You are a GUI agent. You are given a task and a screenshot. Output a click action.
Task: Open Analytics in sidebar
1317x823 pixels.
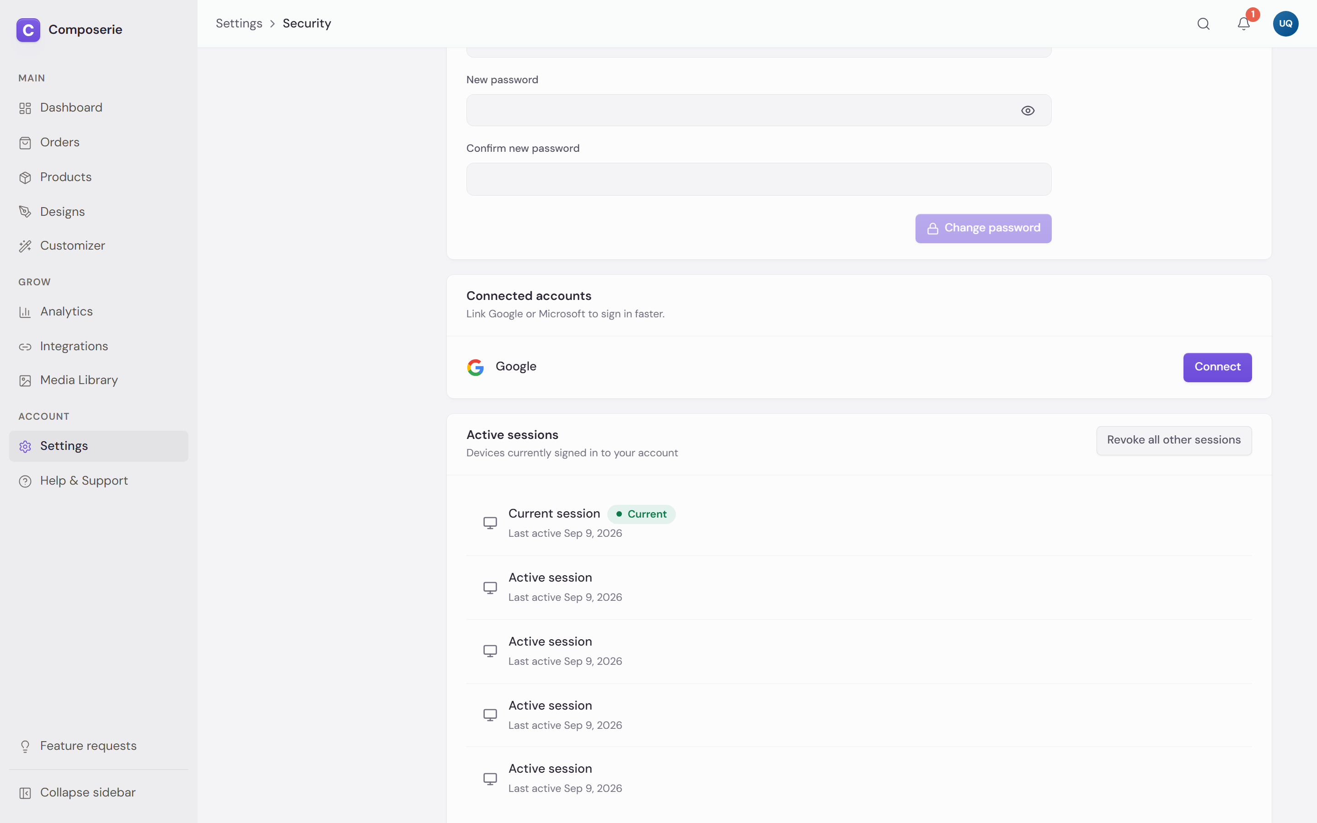[98, 312]
